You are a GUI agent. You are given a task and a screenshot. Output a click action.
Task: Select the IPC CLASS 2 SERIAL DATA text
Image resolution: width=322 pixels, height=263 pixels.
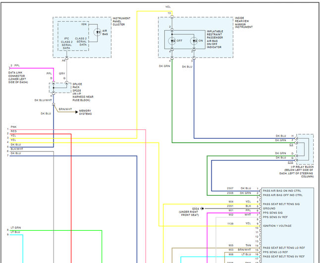tap(66, 43)
